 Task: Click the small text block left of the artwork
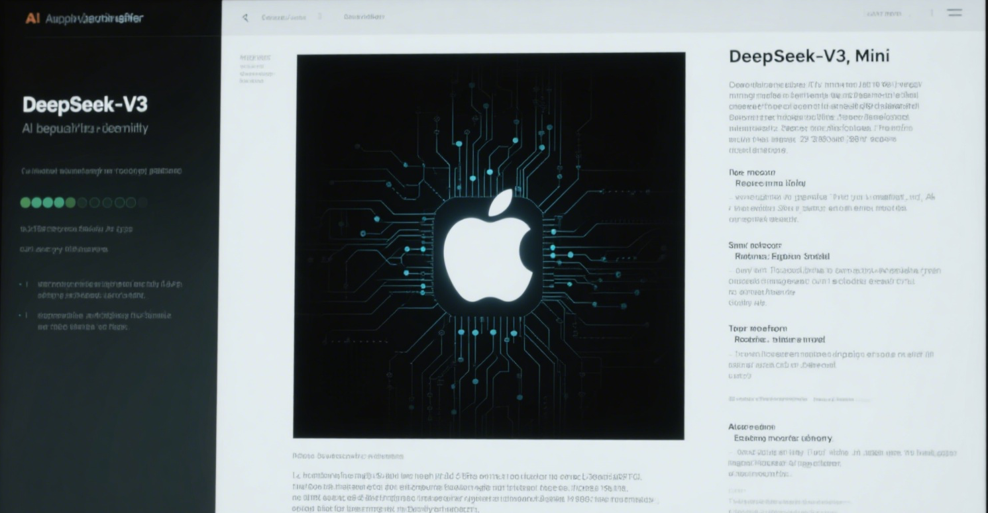[255, 69]
